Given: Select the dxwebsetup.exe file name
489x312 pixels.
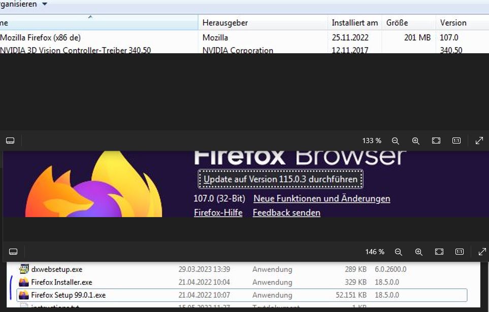Looking at the screenshot, I should tap(57, 269).
